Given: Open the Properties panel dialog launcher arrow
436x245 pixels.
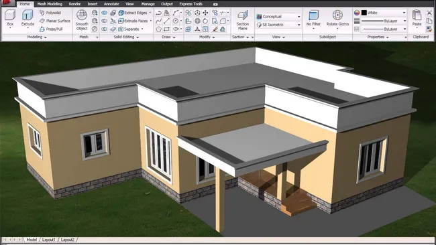Looking at the screenshot, I should (x=405, y=37).
